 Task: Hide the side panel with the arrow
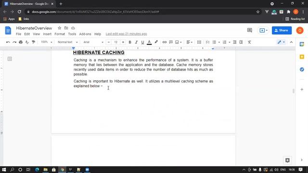tap(302, 160)
